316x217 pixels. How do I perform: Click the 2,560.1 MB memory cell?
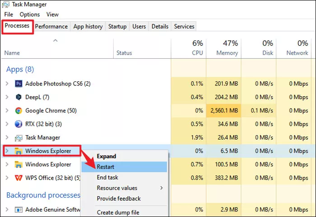point(224,111)
